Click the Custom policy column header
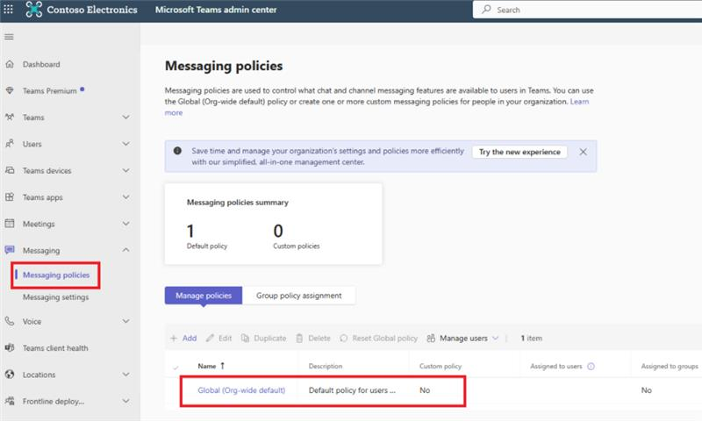Screen dimensions: 702x421 (441, 366)
